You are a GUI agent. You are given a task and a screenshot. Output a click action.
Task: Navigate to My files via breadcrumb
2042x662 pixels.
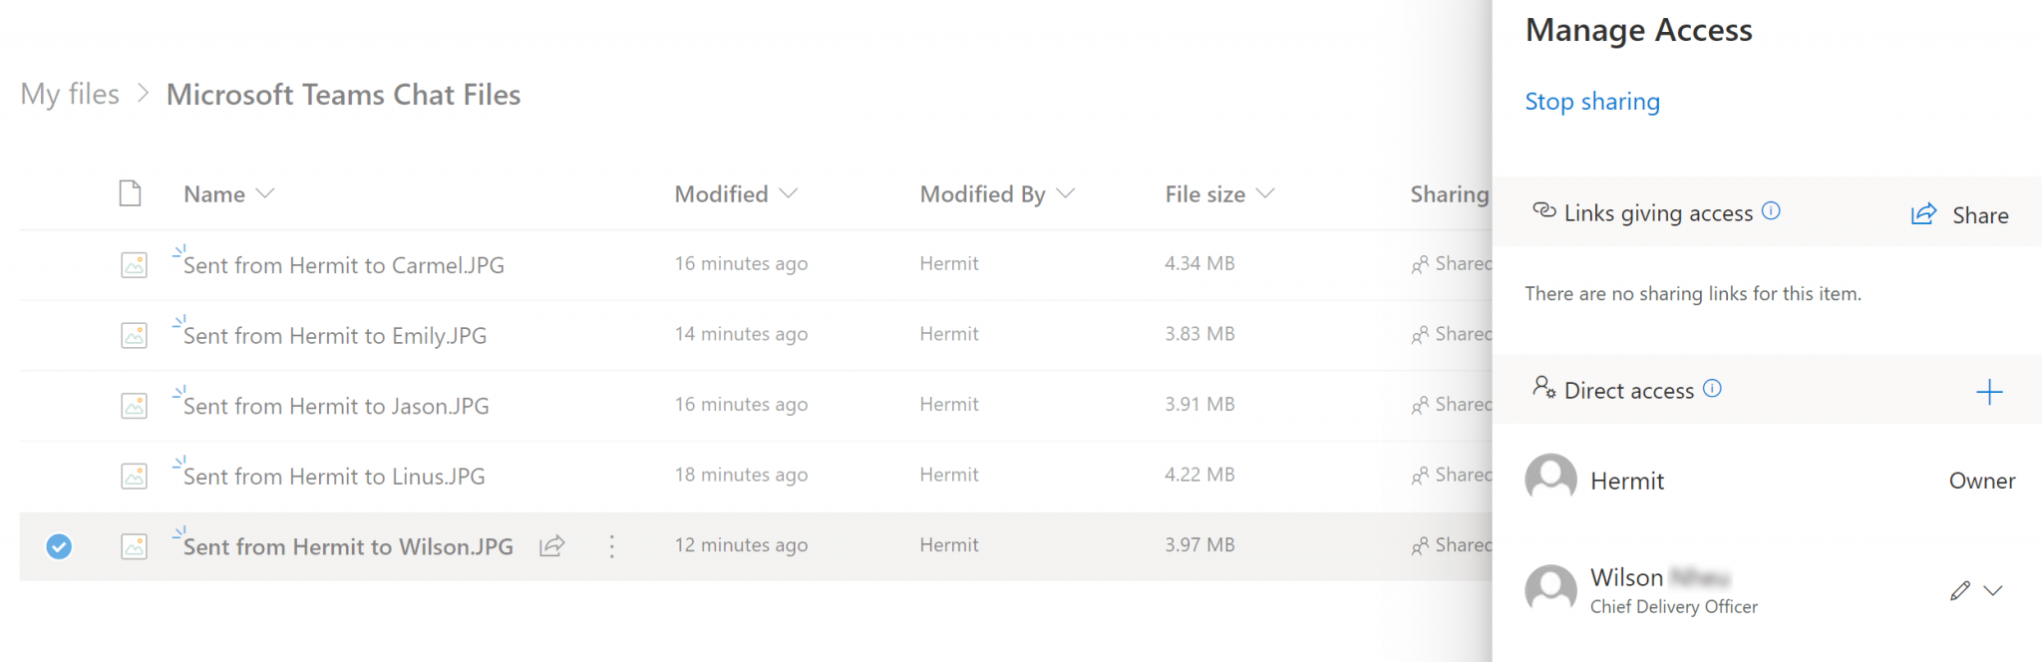point(68,94)
